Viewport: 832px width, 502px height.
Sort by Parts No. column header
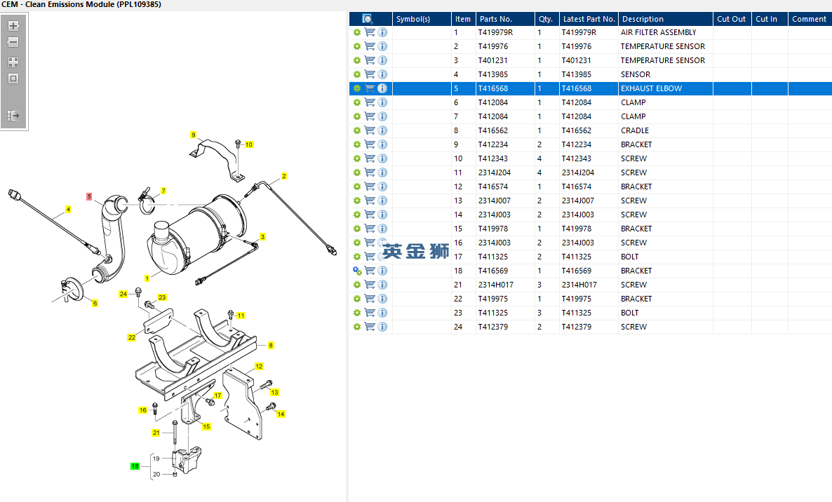pos(495,19)
